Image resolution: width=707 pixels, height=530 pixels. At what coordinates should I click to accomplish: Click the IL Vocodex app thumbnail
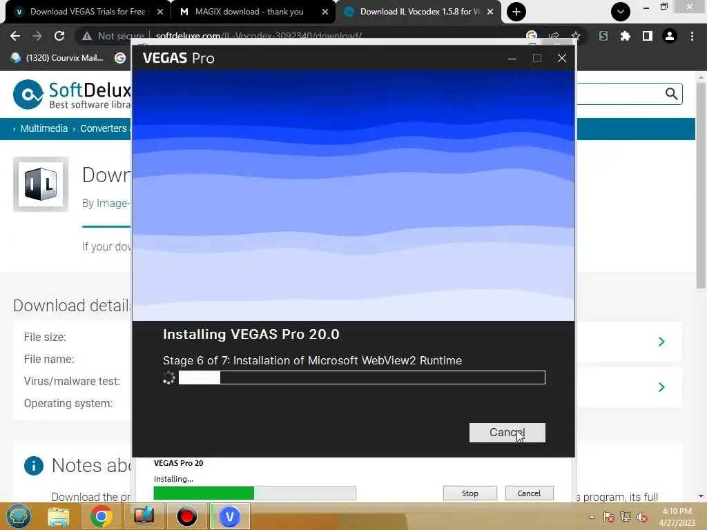pos(41,184)
